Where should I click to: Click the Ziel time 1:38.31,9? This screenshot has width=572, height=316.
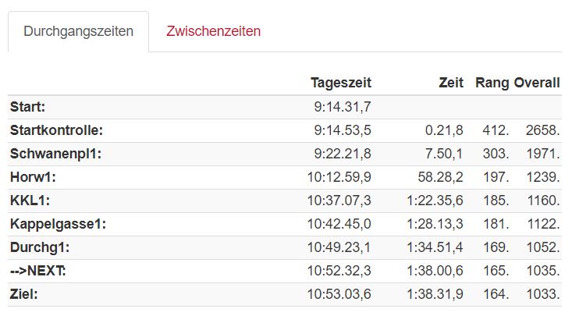[435, 293]
